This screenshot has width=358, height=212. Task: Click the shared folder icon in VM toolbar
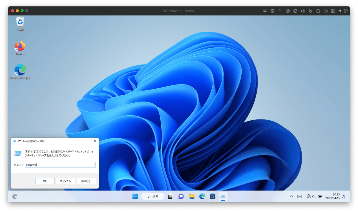[x=333, y=11]
